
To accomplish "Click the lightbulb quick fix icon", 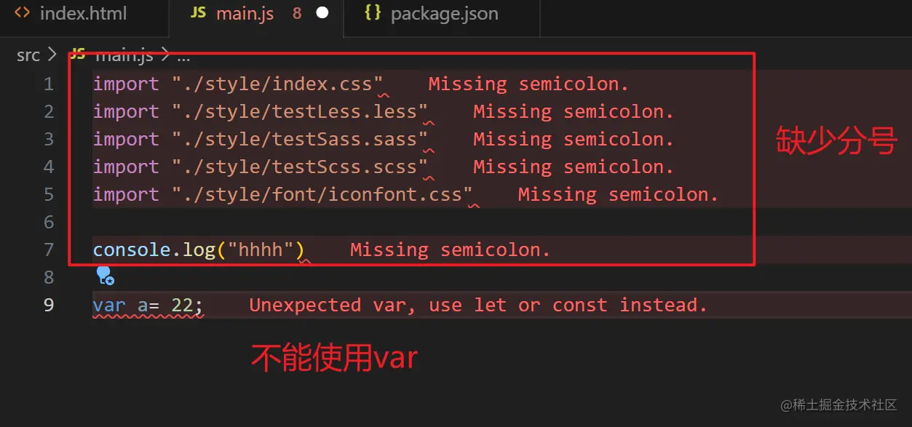I will pyautogui.click(x=105, y=276).
